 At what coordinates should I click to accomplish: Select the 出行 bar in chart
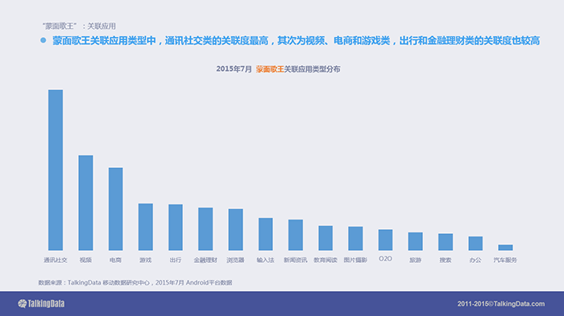[x=176, y=228]
